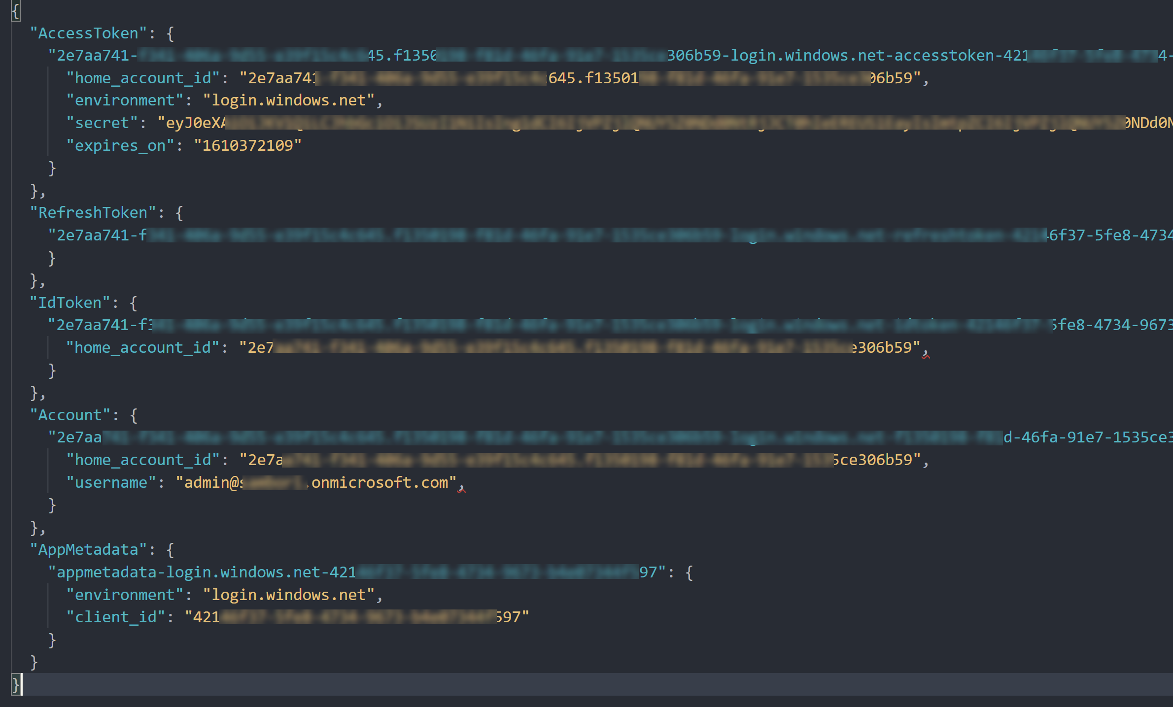This screenshot has width=1173, height=707.
Task: Click the admin onmicrosoft.com username value
Action: pos(316,482)
